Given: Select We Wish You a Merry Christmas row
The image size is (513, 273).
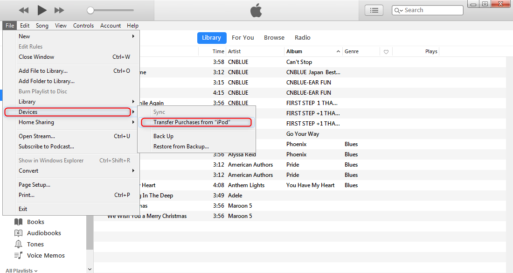Looking at the screenshot, I should tap(300, 216).
